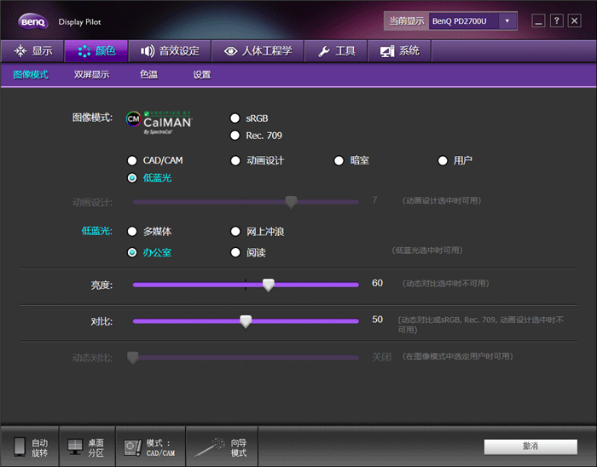The image size is (597, 467).
Task: Click the 动态对比 slider handle
Action: [x=132, y=358]
